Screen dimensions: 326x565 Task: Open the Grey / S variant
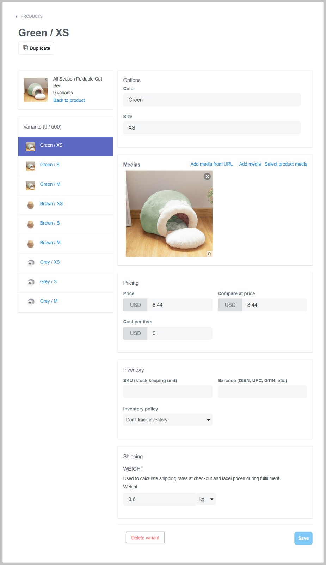point(66,282)
